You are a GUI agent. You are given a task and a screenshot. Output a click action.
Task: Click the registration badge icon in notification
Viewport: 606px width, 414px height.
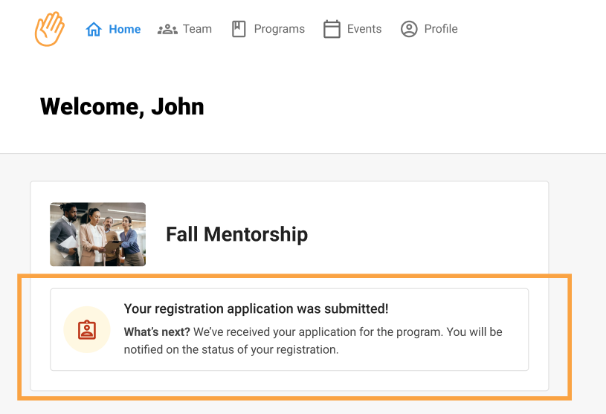pos(87,329)
